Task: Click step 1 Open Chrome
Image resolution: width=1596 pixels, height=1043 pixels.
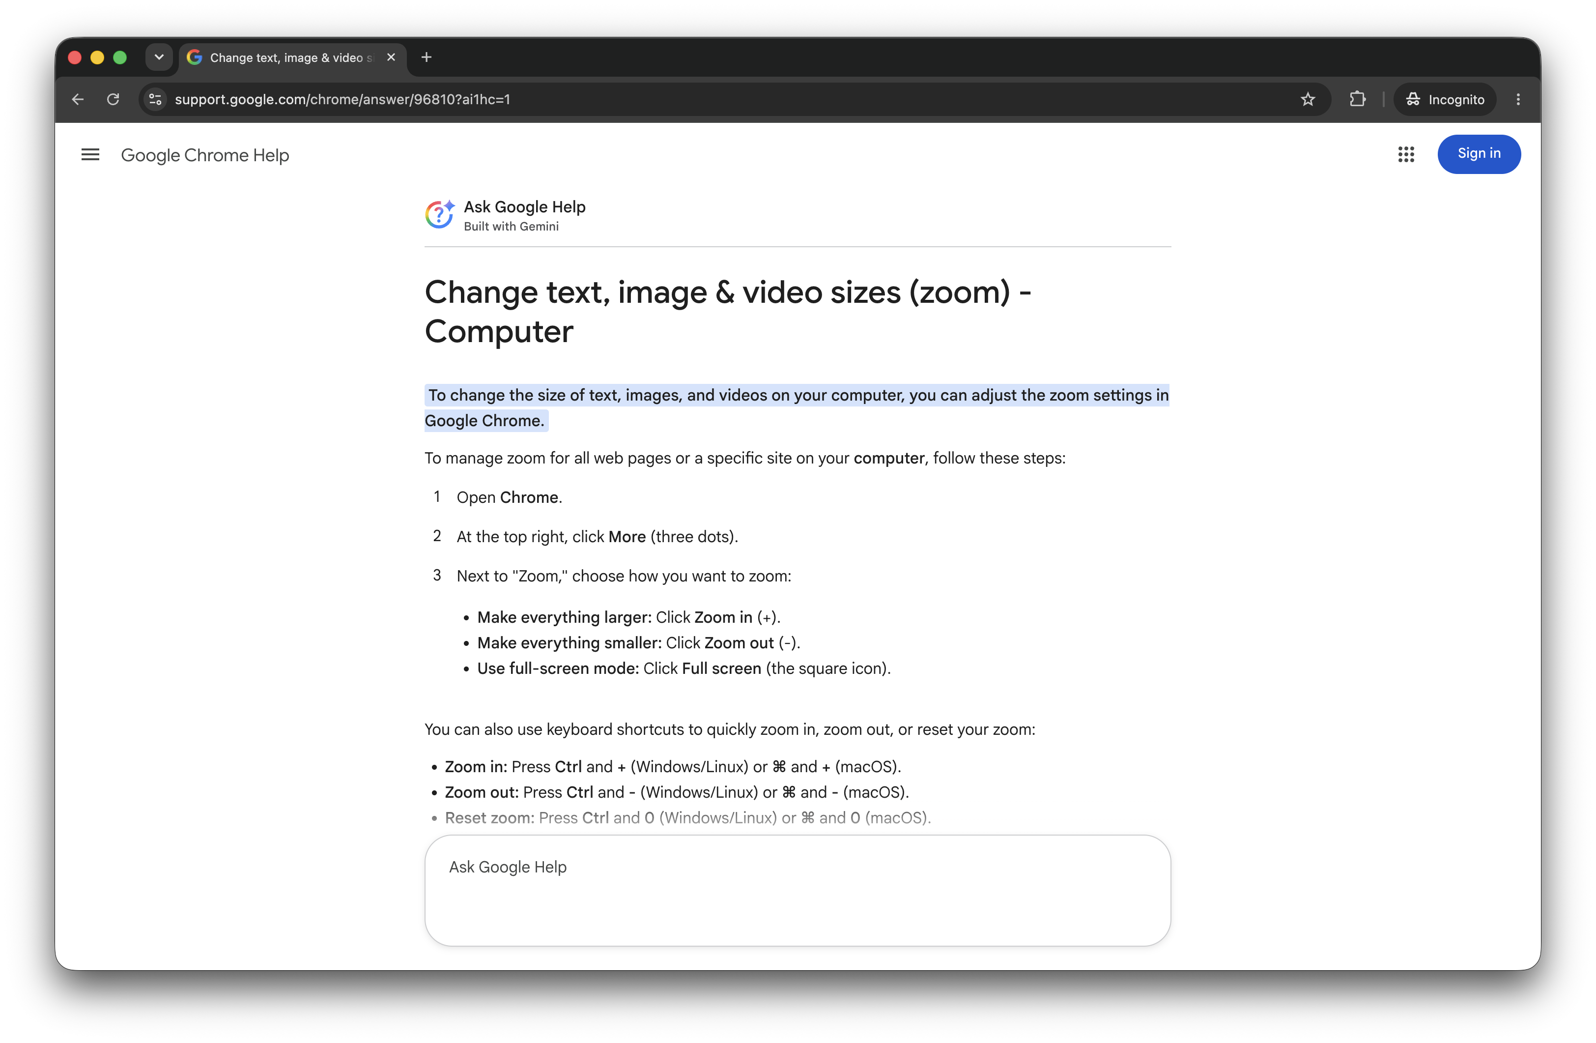Action: [x=509, y=498]
